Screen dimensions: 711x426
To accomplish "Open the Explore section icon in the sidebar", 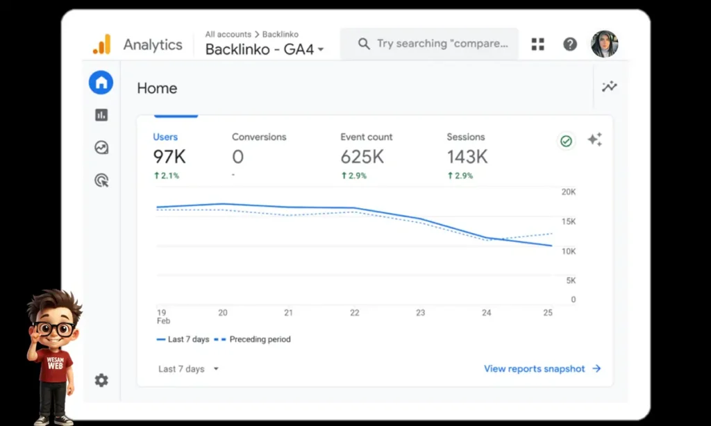I will coord(101,148).
